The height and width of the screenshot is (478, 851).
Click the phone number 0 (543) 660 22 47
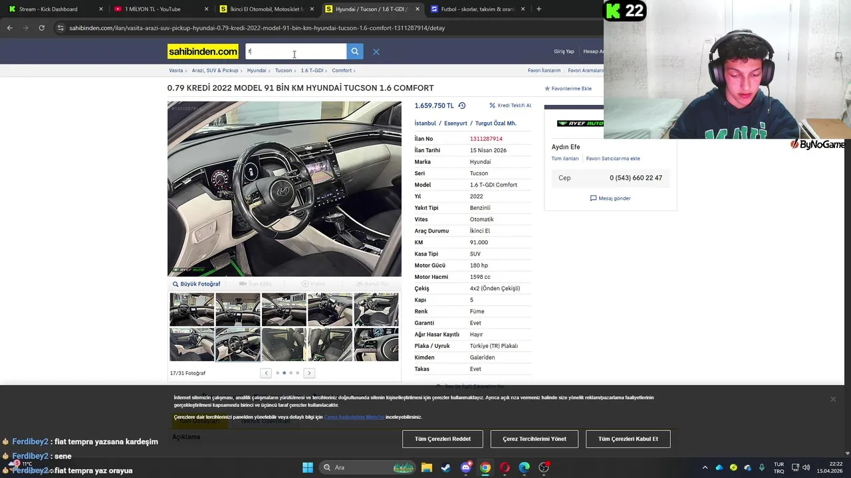(636, 178)
